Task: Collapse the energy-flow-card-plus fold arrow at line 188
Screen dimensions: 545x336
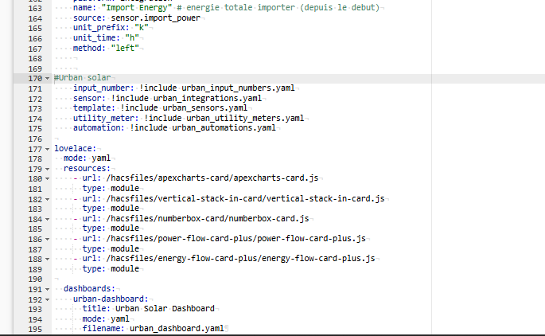Action: [47, 260]
